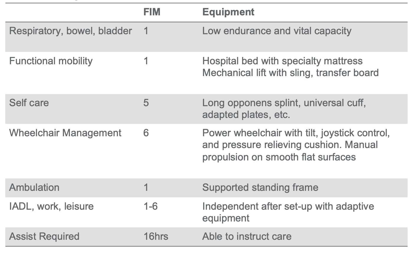This screenshot has width=417, height=256.
Task: Click the FIM value 6 for Wheelchair Management
Action: tap(146, 133)
